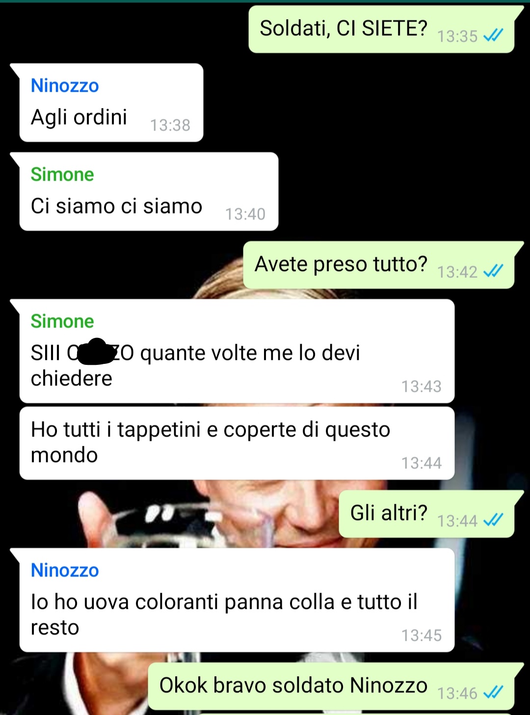
Task: Select the 'Okok bravo soldato Ninozzo' bubble
Action: (331, 686)
